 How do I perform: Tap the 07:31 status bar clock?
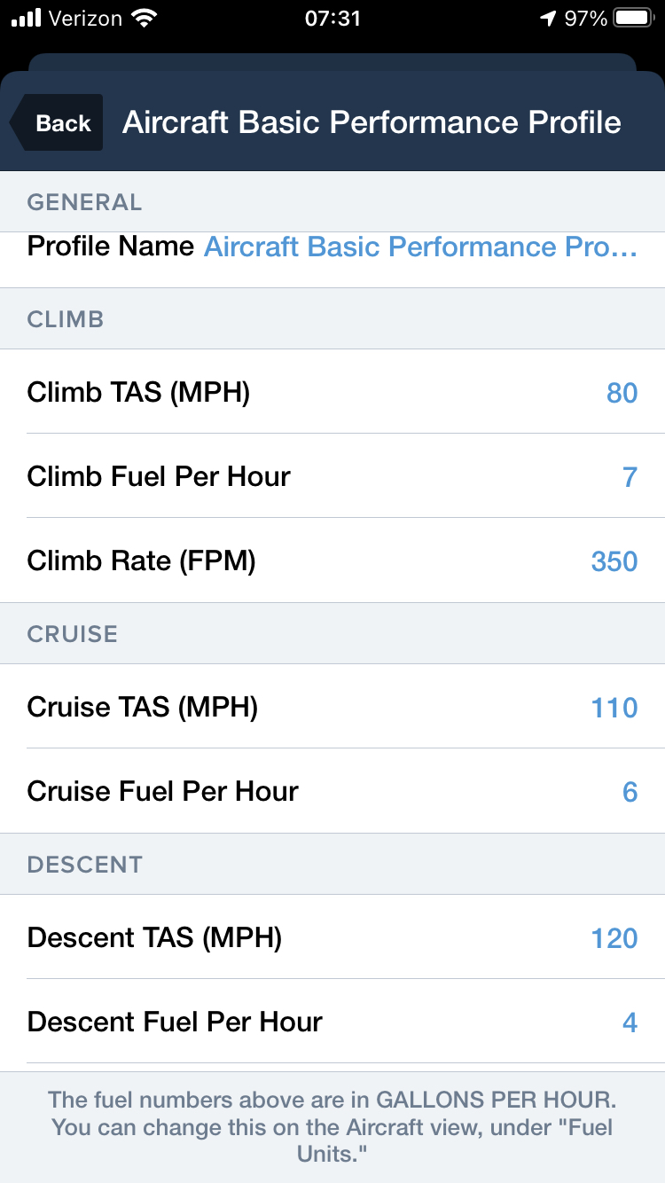[332, 18]
